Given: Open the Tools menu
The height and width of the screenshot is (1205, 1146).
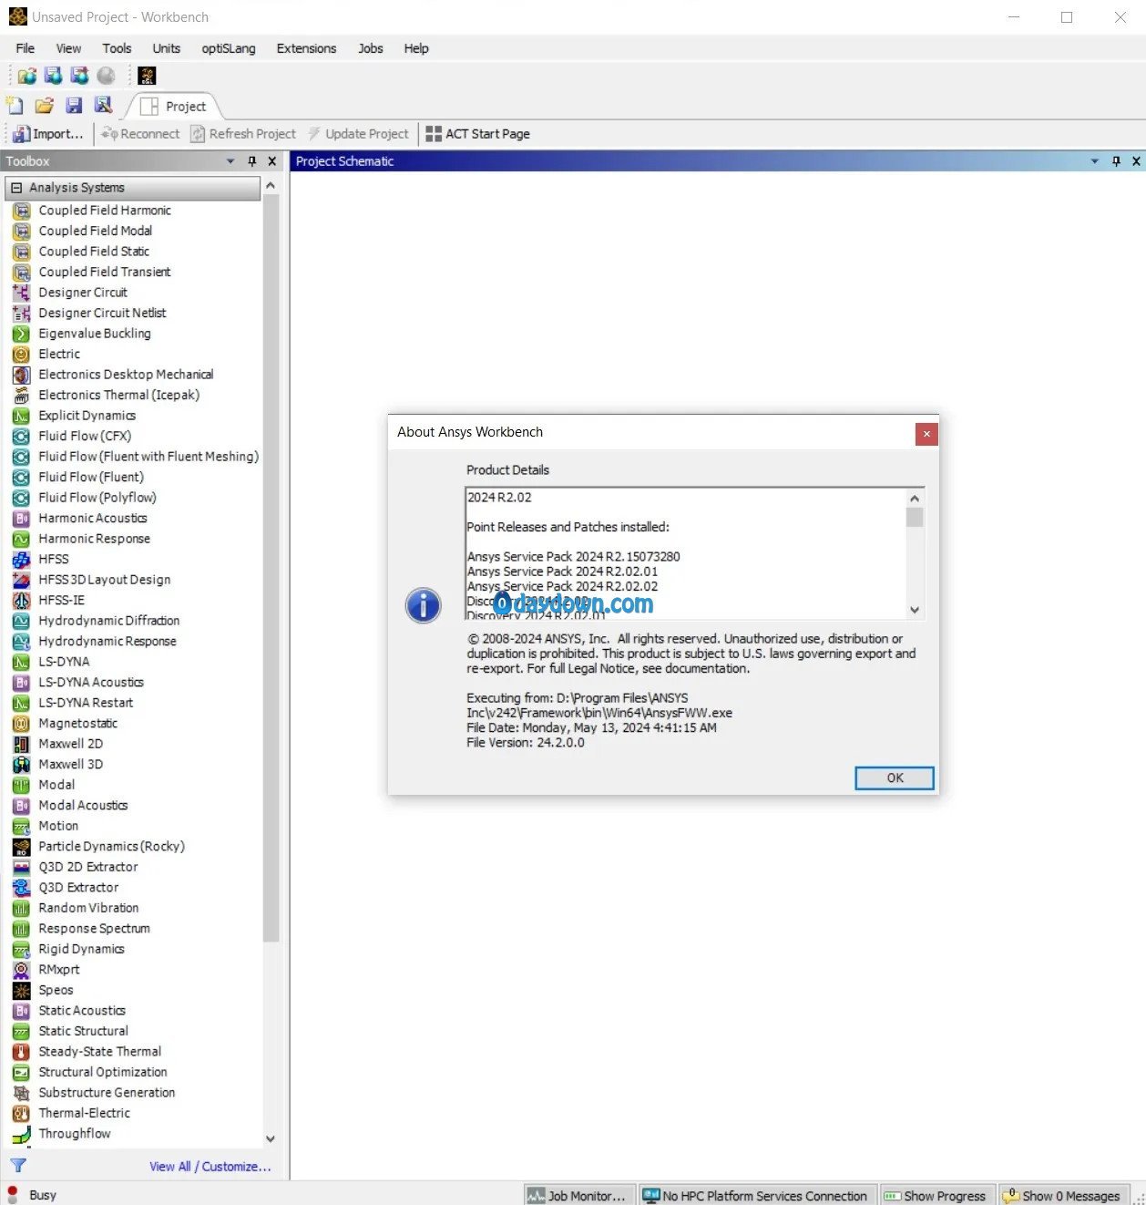Looking at the screenshot, I should (x=117, y=48).
